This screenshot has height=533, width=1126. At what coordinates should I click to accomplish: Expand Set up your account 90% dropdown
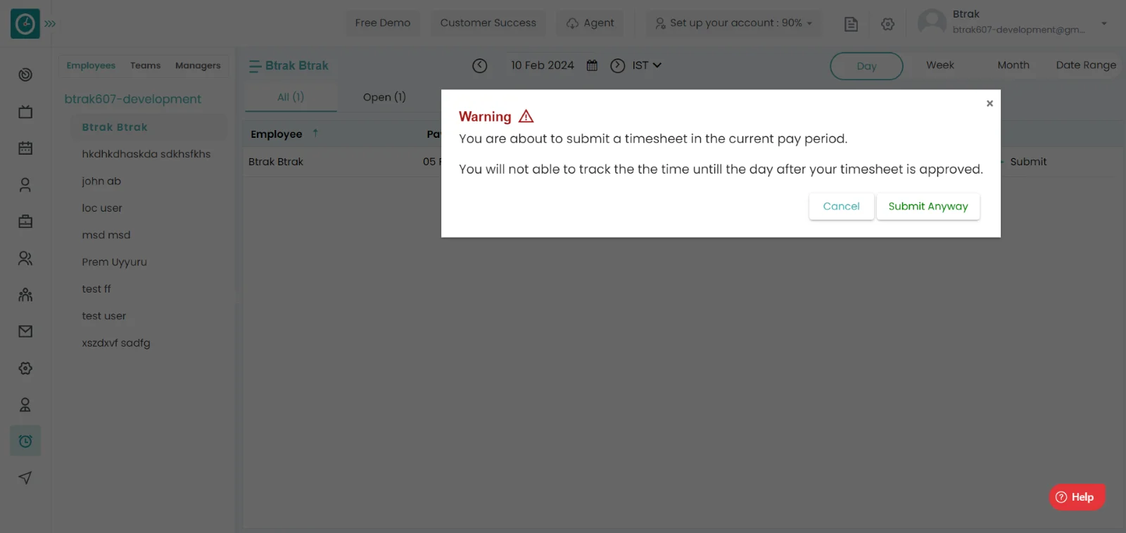[733, 23]
